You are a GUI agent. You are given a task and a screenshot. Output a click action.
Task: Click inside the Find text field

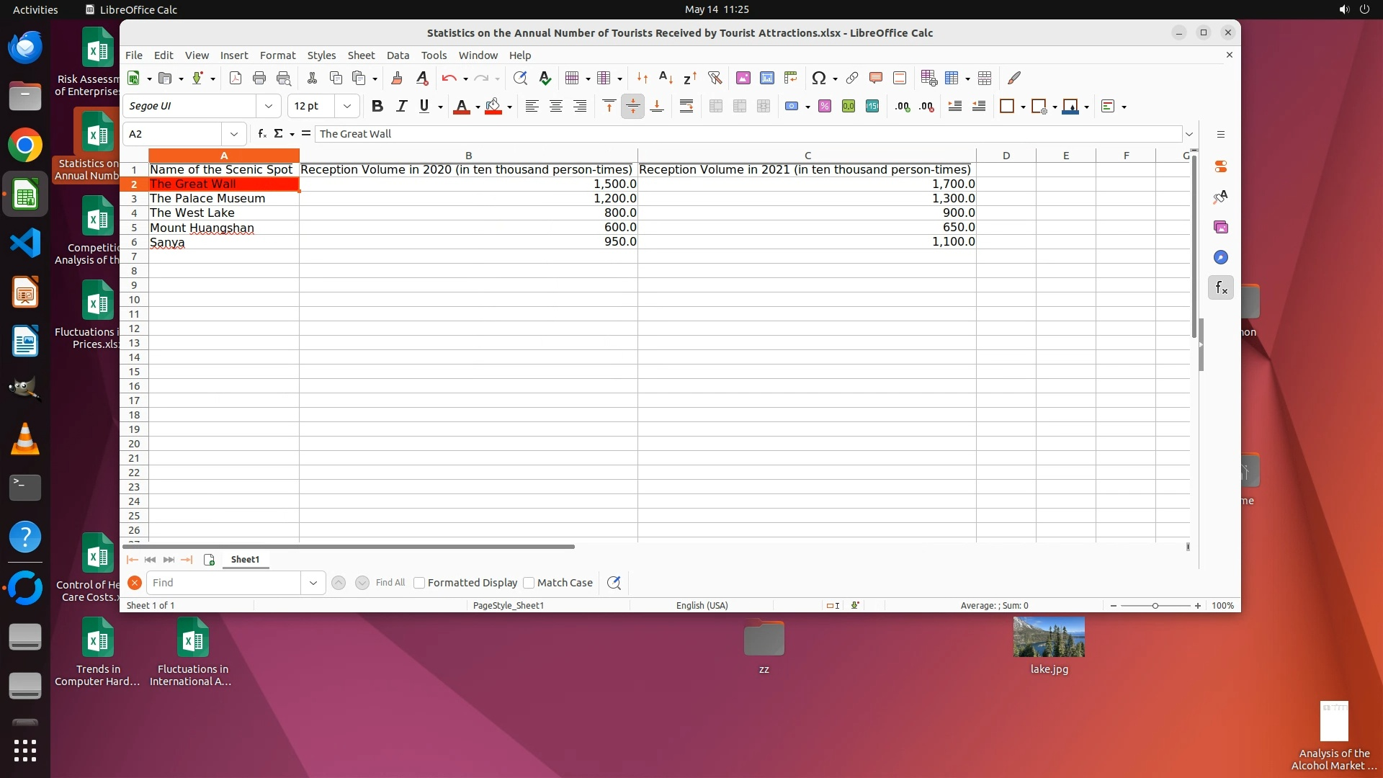[223, 583]
